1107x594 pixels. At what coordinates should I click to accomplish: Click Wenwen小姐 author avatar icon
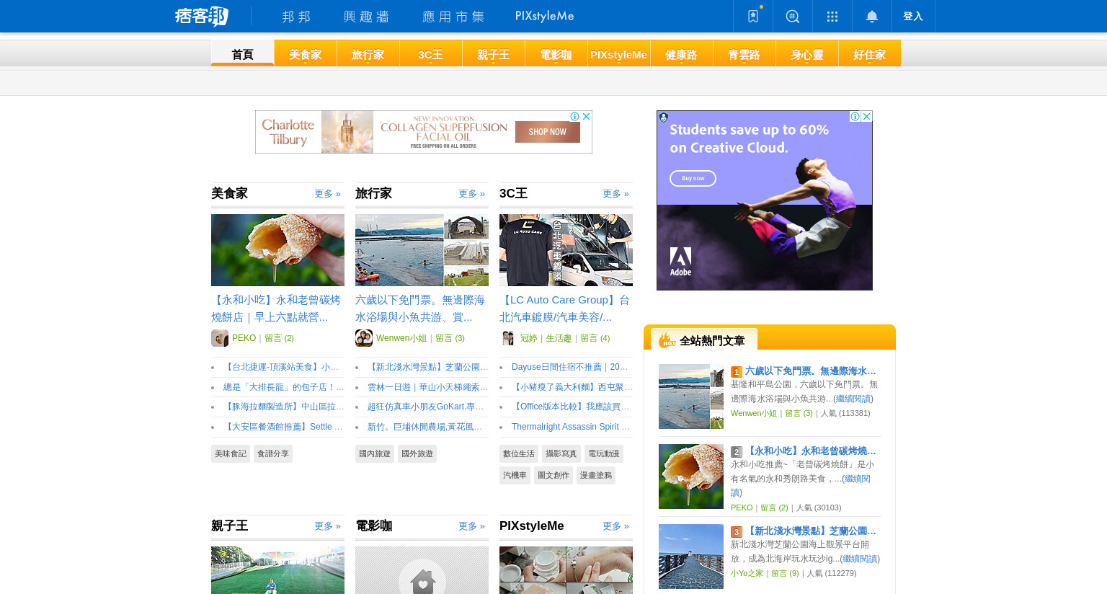pyautogui.click(x=364, y=338)
